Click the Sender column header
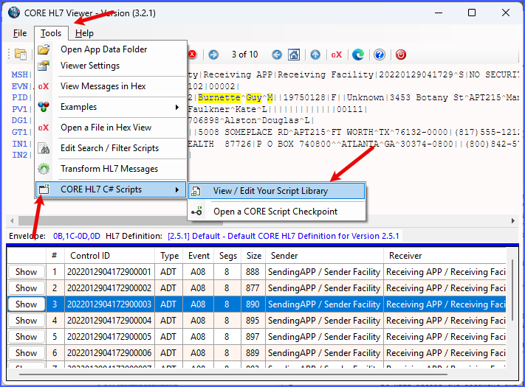Viewport: 525px width, 387px height. 324,256
